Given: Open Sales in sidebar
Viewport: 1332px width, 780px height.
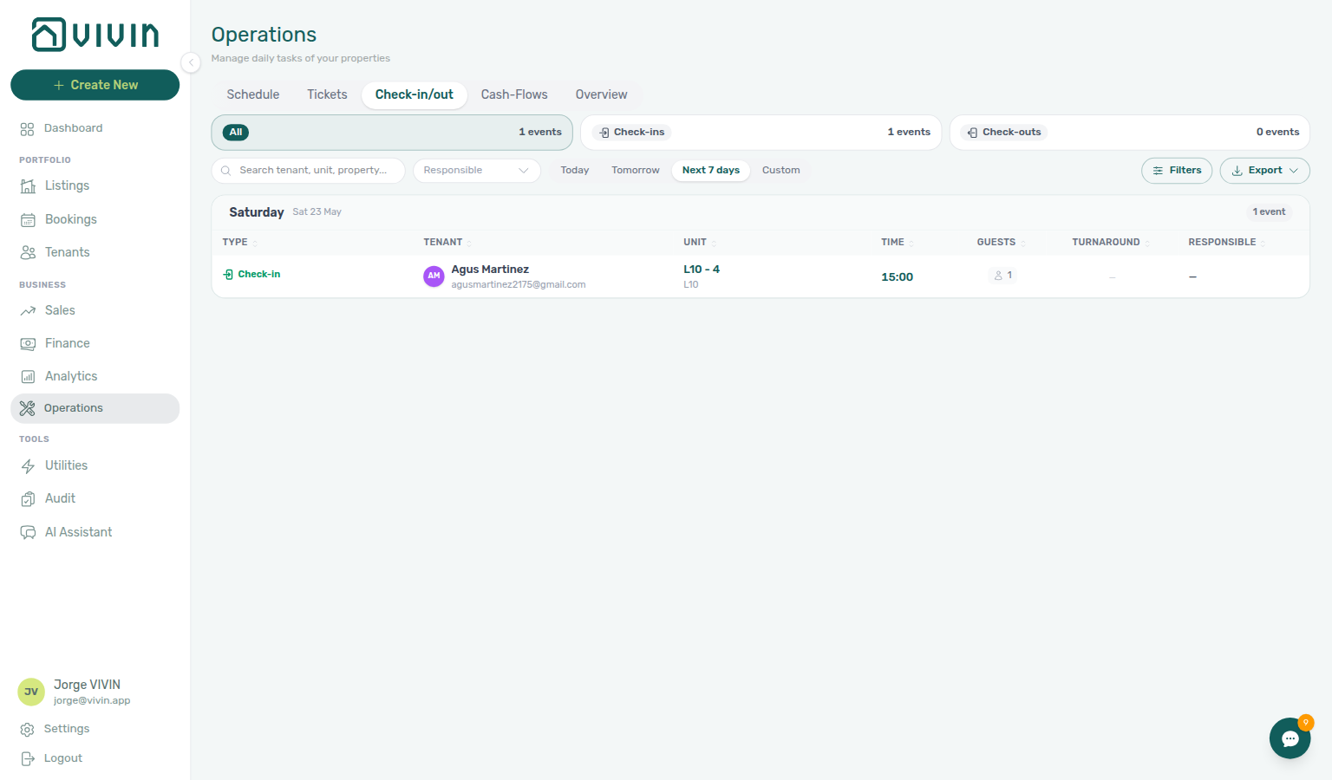Looking at the screenshot, I should tap(60, 310).
